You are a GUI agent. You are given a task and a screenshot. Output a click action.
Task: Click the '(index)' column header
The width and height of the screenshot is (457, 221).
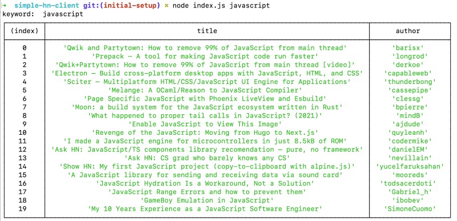(25, 31)
